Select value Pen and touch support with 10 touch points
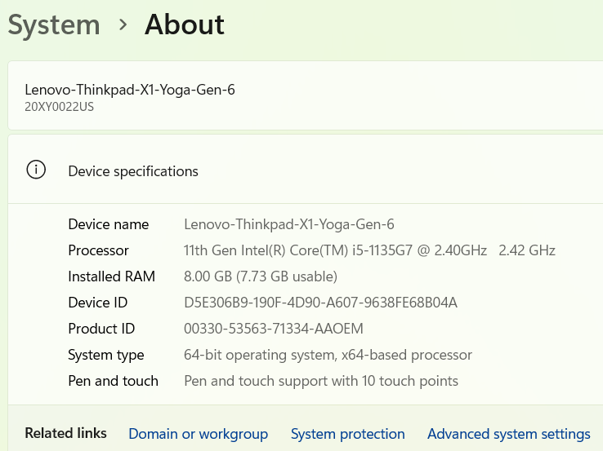 [321, 382]
